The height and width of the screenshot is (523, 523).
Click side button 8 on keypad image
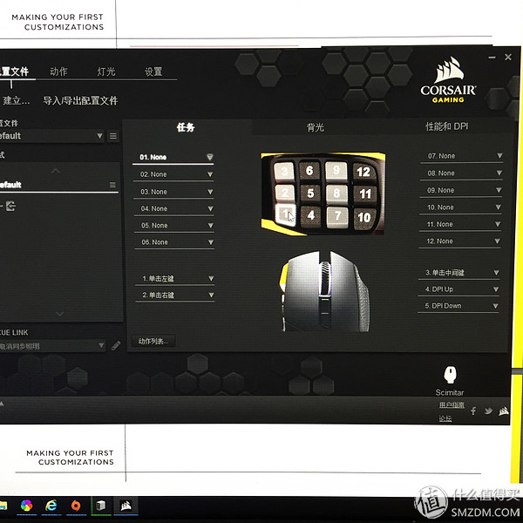[x=336, y=194]
